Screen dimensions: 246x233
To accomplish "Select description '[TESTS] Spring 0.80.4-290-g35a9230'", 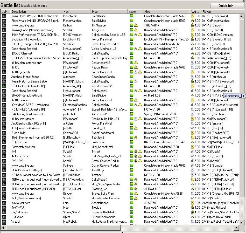I will point(35,44).
